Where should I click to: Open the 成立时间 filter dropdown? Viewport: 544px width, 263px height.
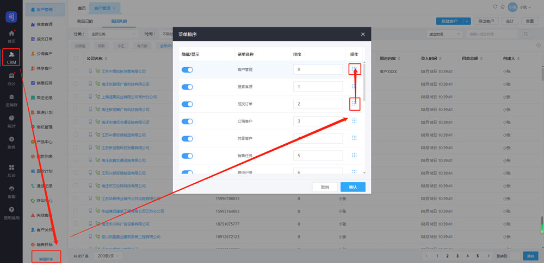point(444,34)
